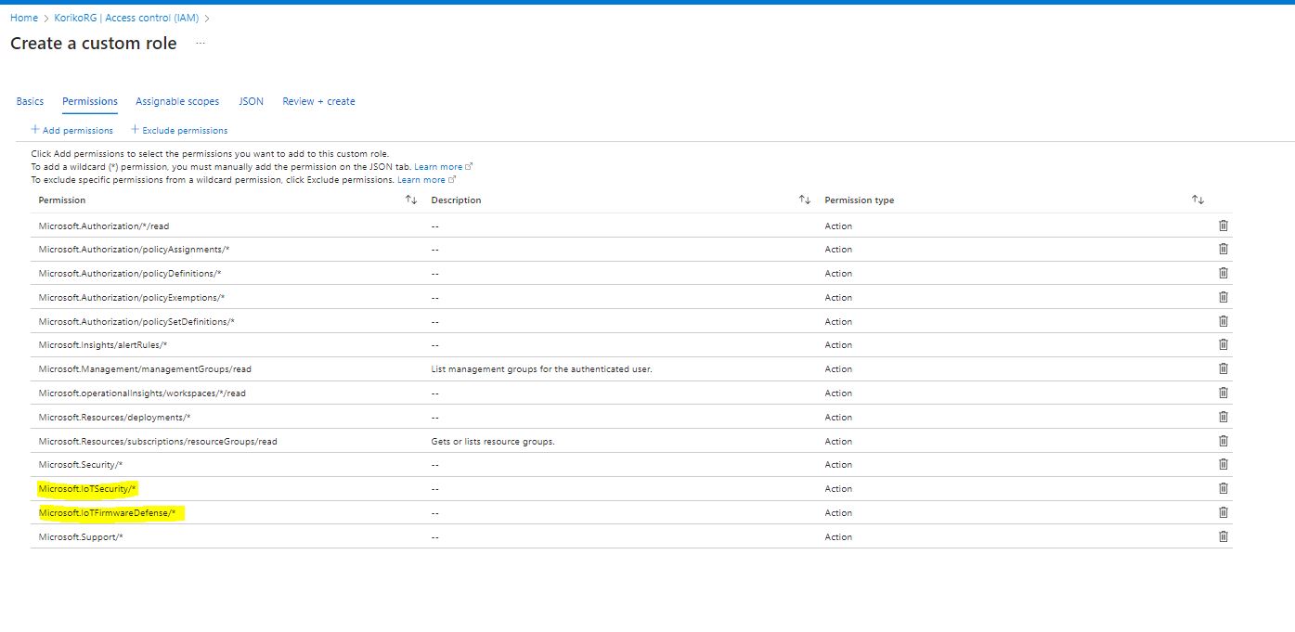The width and height of the screenshot is (1295, 632).
Task: Select Microsoft.Resources/subscriptions/resourceGroups/read text
Action: pyautogui.click(x=158, y=442)
